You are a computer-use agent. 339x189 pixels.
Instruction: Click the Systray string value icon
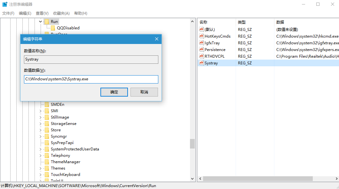(201, 63)
